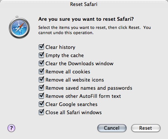Confirm with the Reset button
This screenshot has height=139, width=168.
(146, 128)
